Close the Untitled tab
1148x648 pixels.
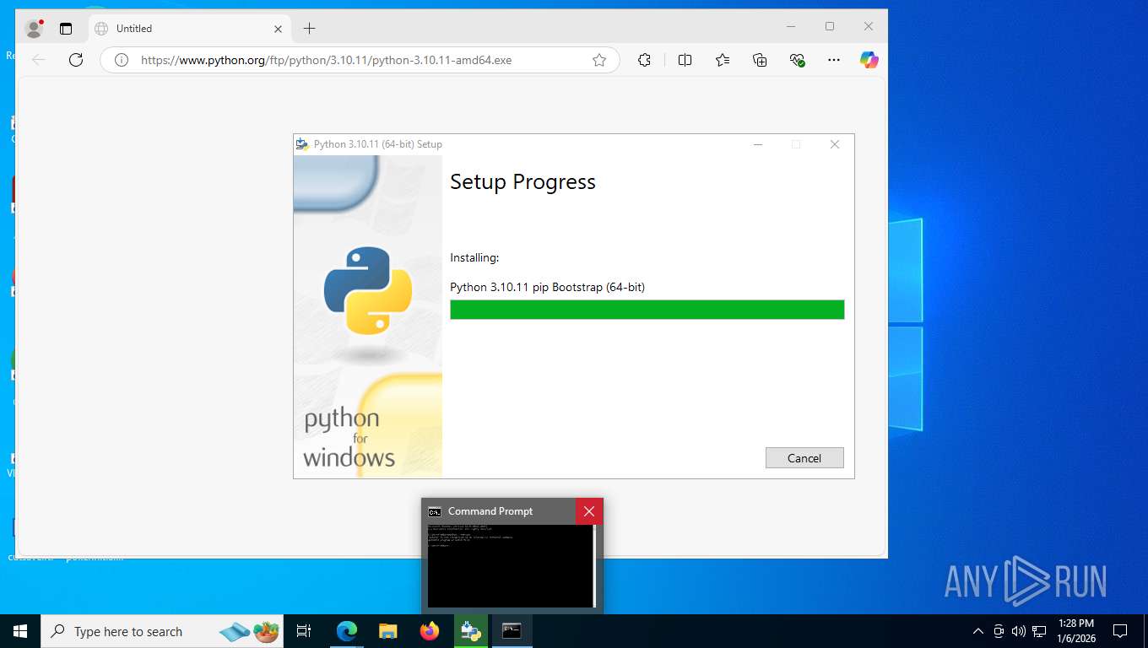278,29
